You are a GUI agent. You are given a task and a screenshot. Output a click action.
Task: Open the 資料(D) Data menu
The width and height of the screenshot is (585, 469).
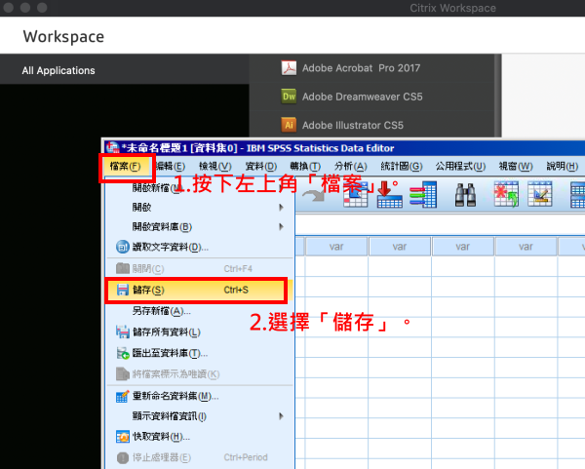pyautogui.click(x=260, y=167)
